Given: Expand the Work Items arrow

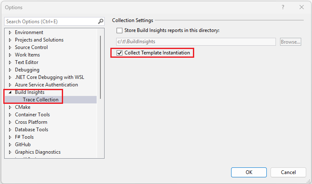Looking at the screenshot, I should pos(10,55).
